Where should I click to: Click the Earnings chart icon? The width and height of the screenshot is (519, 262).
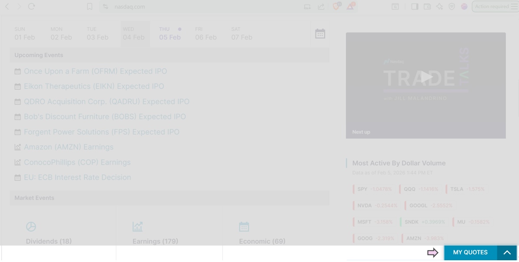[138, 226]
